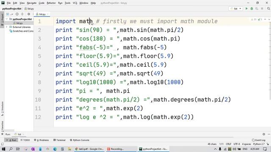Open Windows taskbar search icon
The width and height of the screenshot is (271, 152).
(11, 149)
